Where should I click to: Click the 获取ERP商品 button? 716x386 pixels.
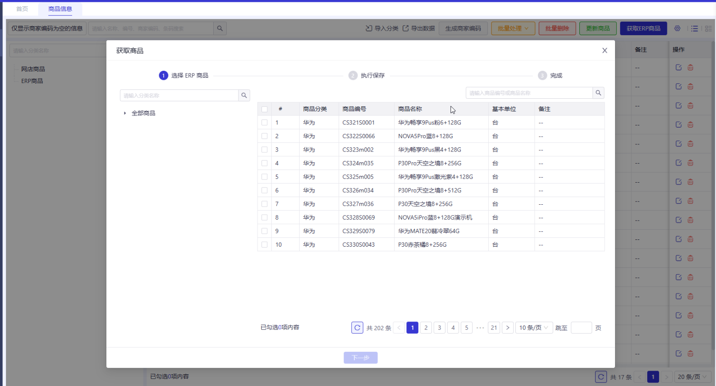(x=643, y=28)
